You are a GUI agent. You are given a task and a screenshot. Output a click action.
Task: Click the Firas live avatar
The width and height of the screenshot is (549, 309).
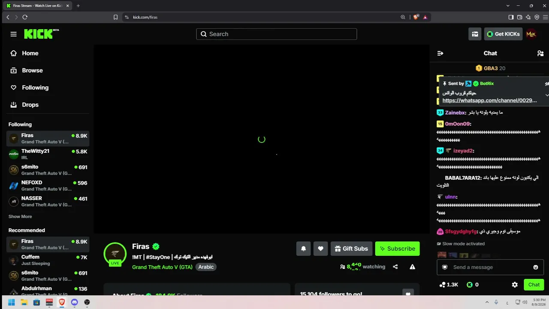[115, 254]
